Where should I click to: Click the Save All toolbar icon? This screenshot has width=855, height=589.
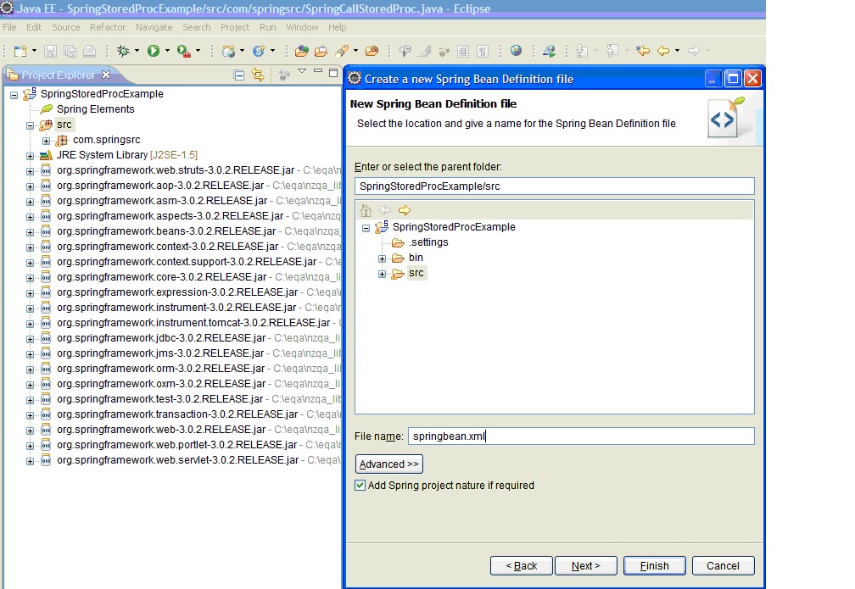(70, 51)
